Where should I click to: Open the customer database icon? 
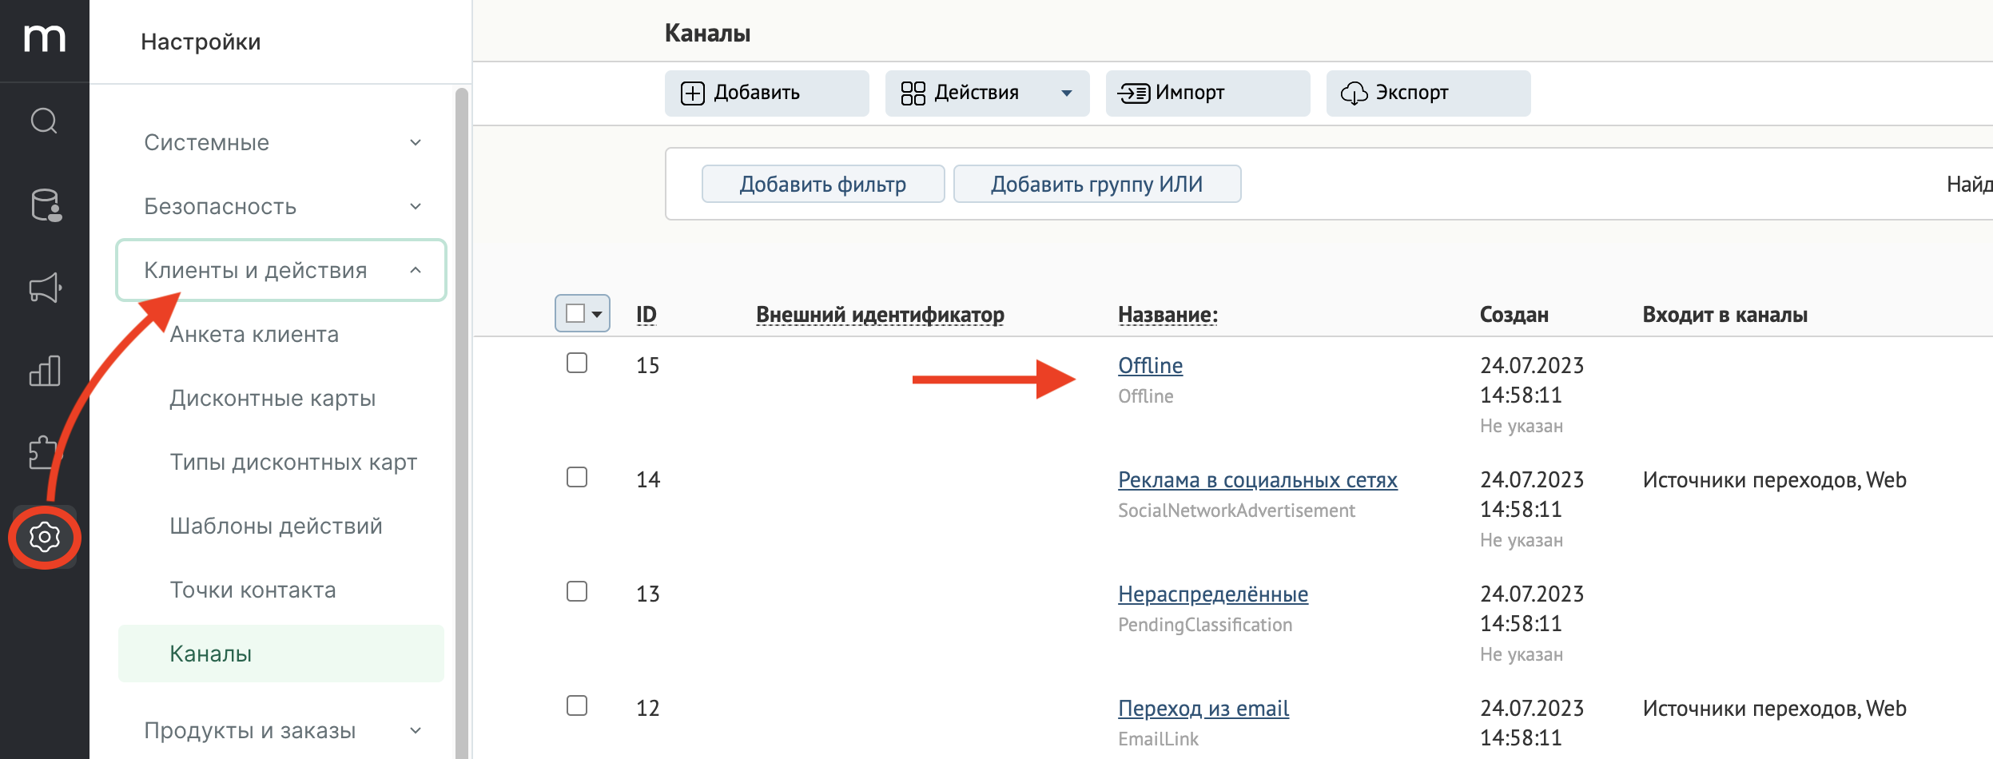pyautogui.click(x=46, y=205)
